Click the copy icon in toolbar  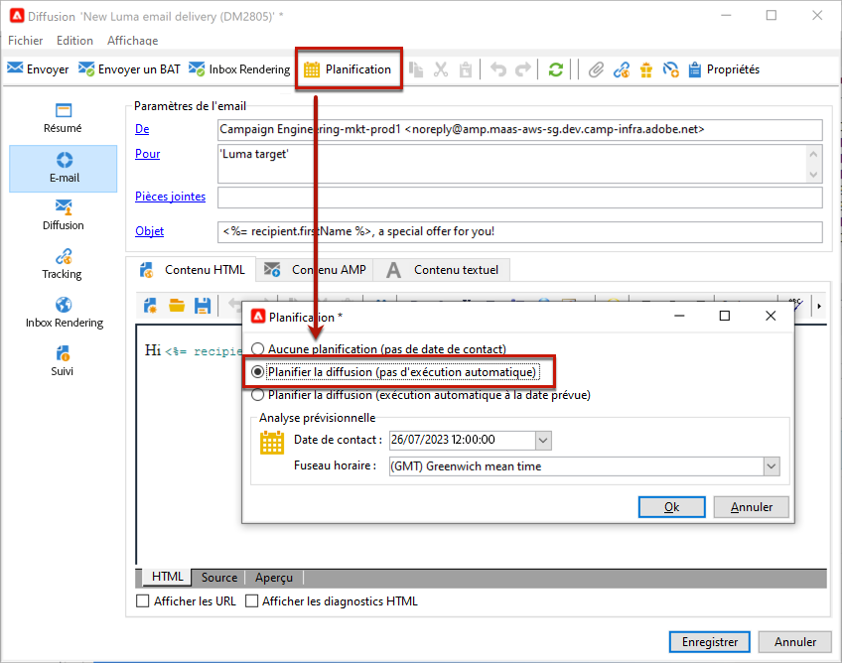coord(415,69)
